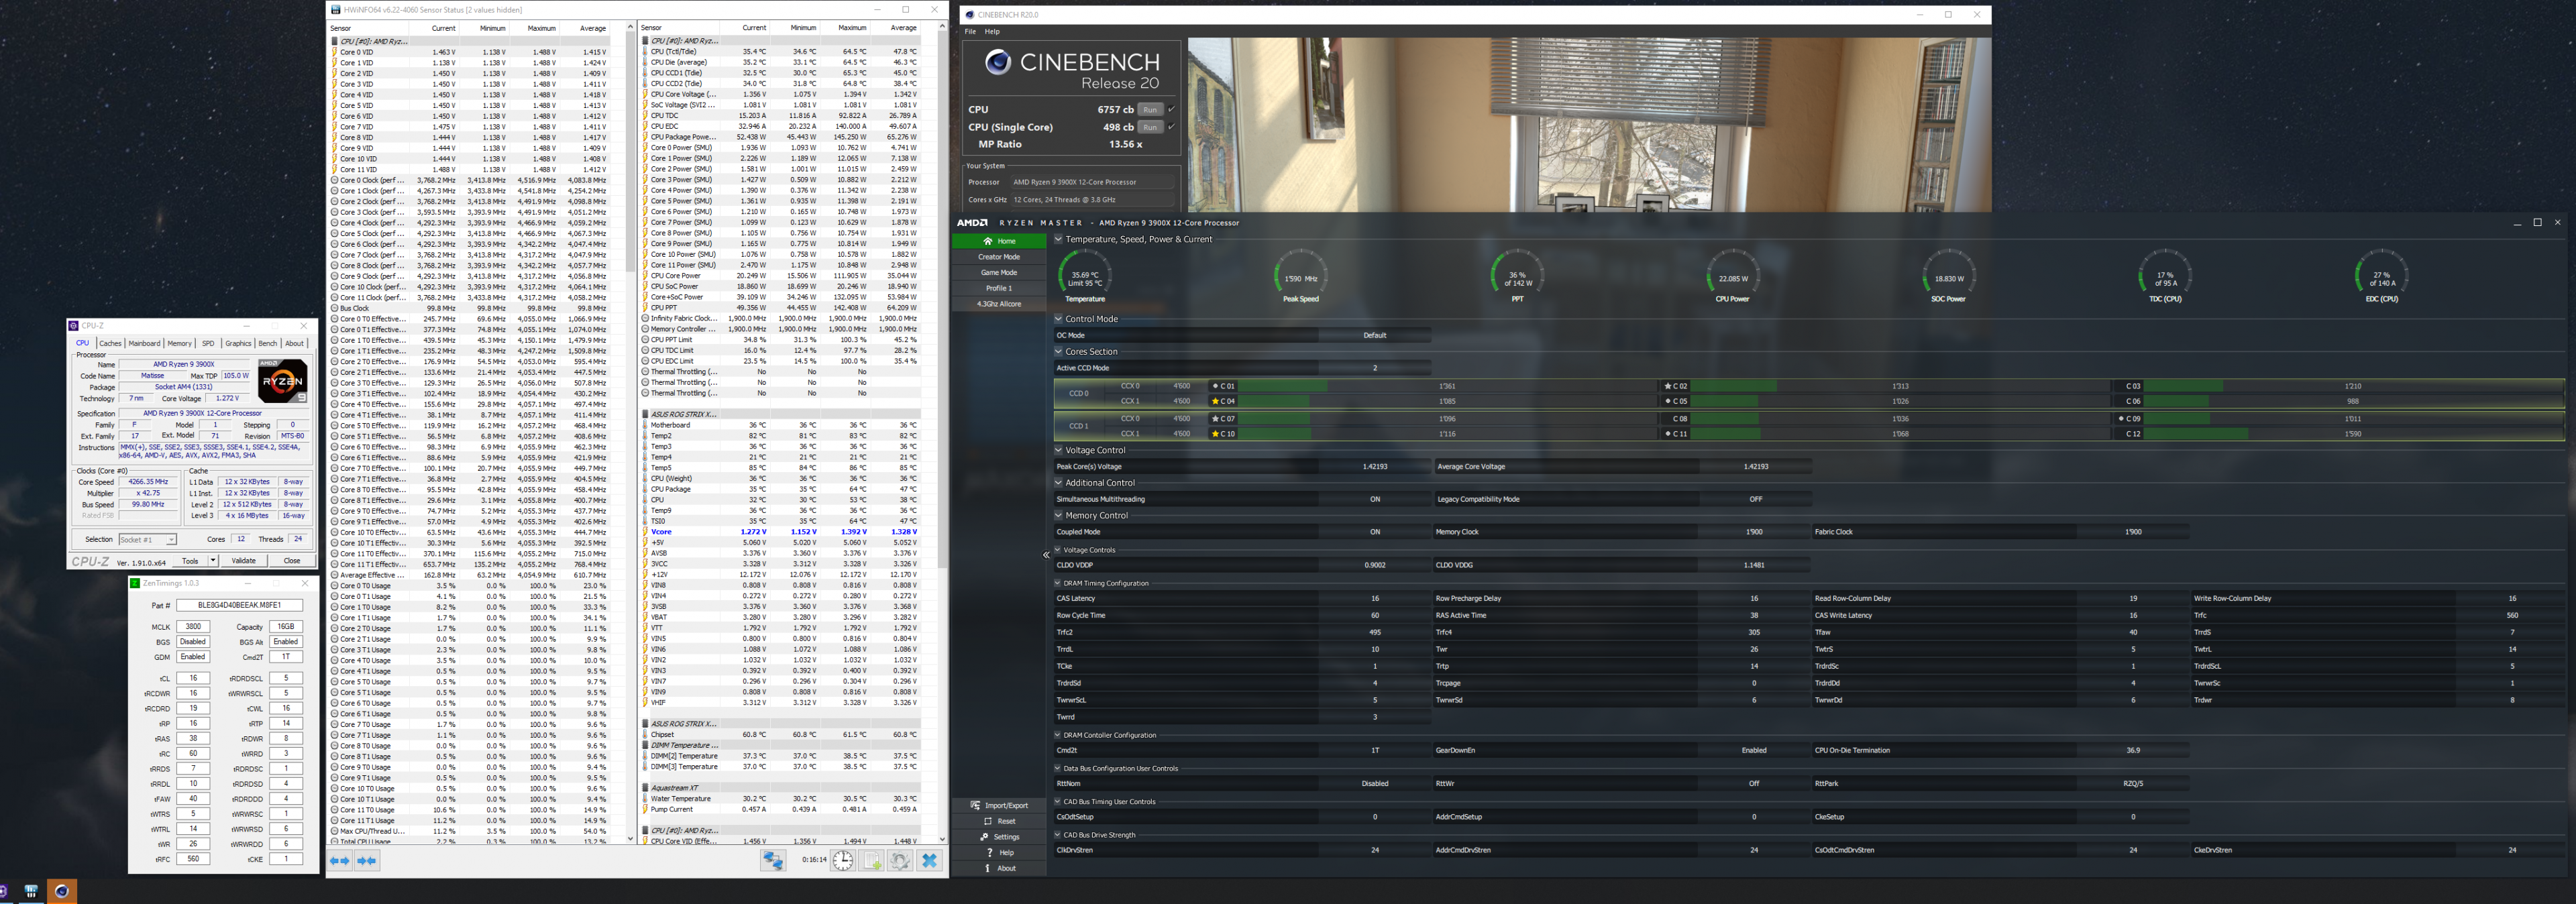2576x904 pixels.
Task: Collapse DRAM Timing Configuration section
Action: point(1058,583)
